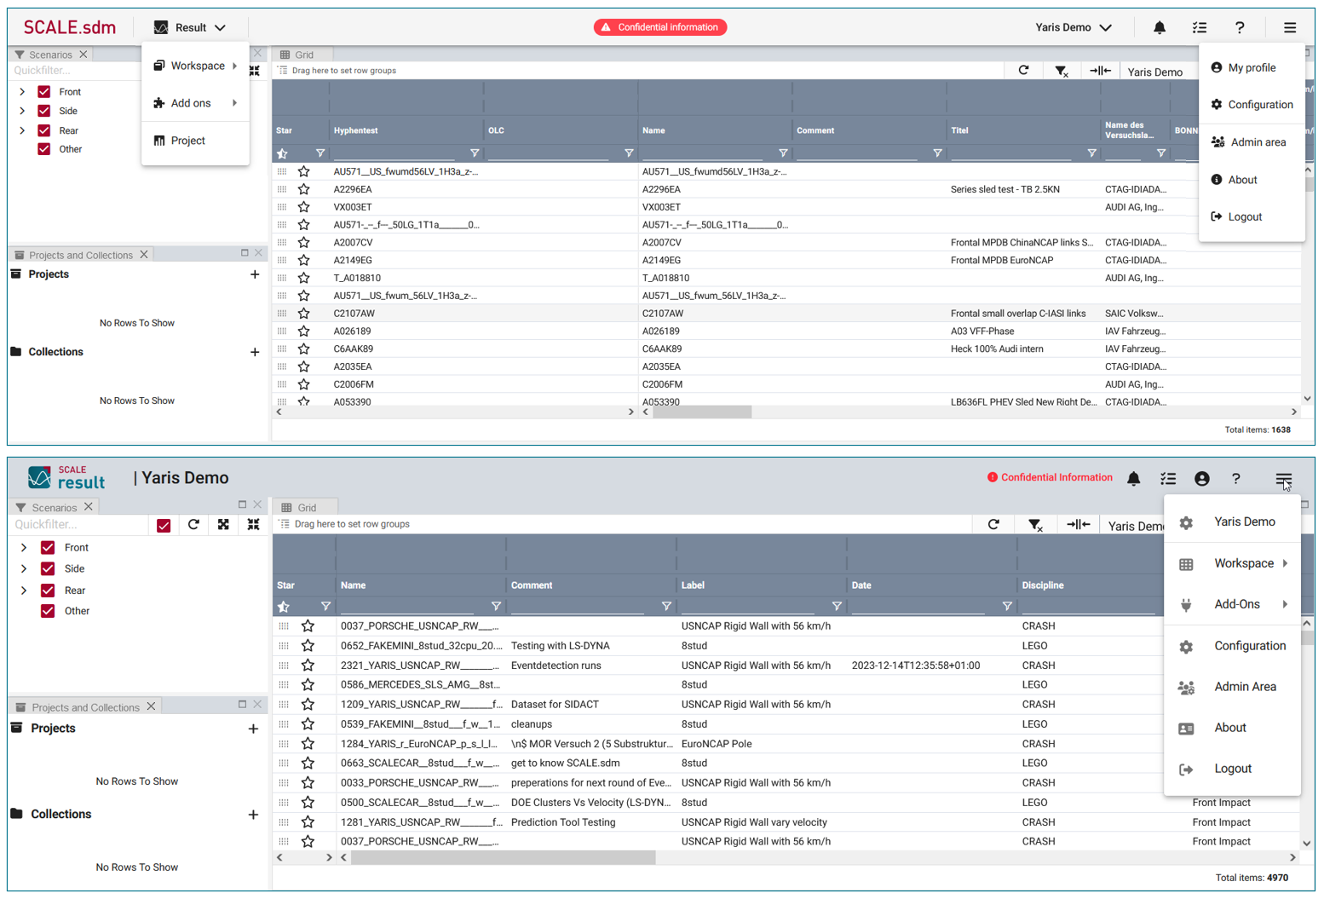
Task: Clear filters in the upper SCALE.sdm grid
Action: click(1062, 71)
